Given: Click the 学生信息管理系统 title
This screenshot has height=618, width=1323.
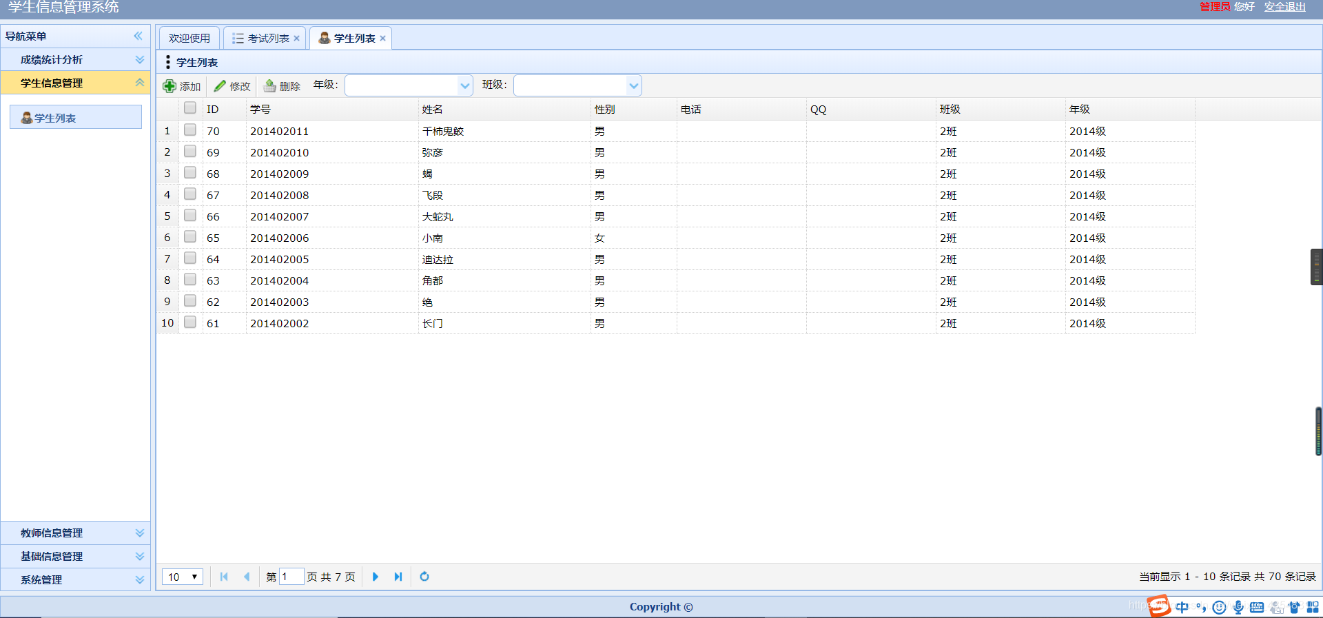Looking at the screenshot, I should tap(63, 7).
